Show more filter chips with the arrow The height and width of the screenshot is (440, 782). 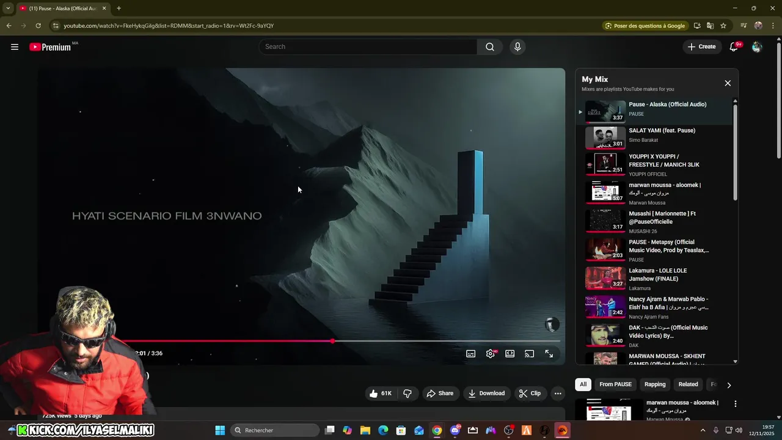click(x=728, y=385)
